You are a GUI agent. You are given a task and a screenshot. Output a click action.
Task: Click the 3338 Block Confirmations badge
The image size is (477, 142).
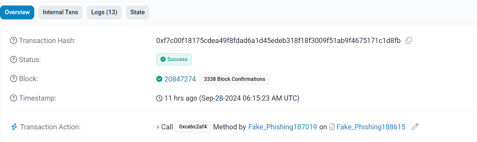tap(234, 79)
